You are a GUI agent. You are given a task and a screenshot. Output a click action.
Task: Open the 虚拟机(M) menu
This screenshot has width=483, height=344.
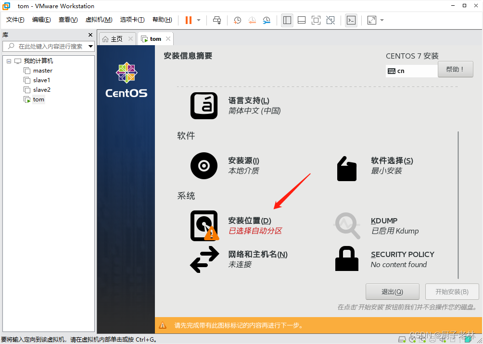click(99, 20)
